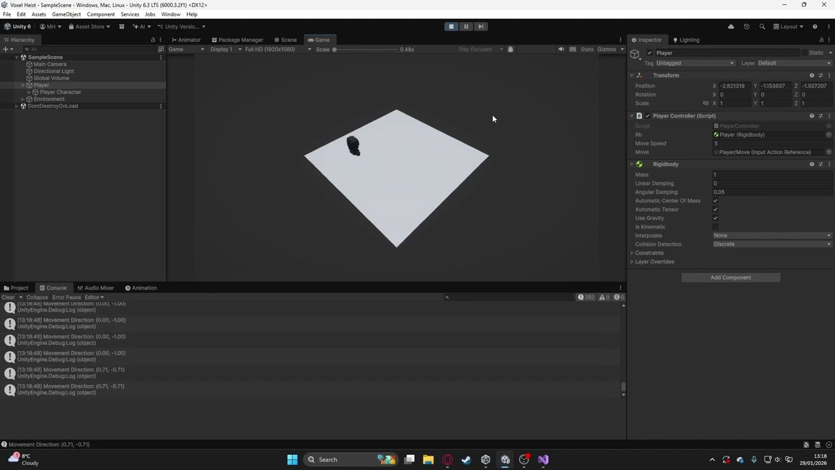Click the toolbar search magnifier icon
The image size is (835, 470).
762,27
